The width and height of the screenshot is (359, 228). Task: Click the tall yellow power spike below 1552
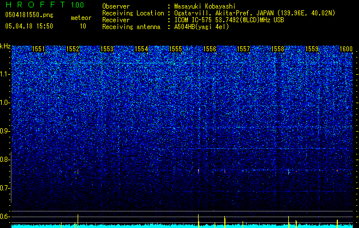click(x=78, y=221)
